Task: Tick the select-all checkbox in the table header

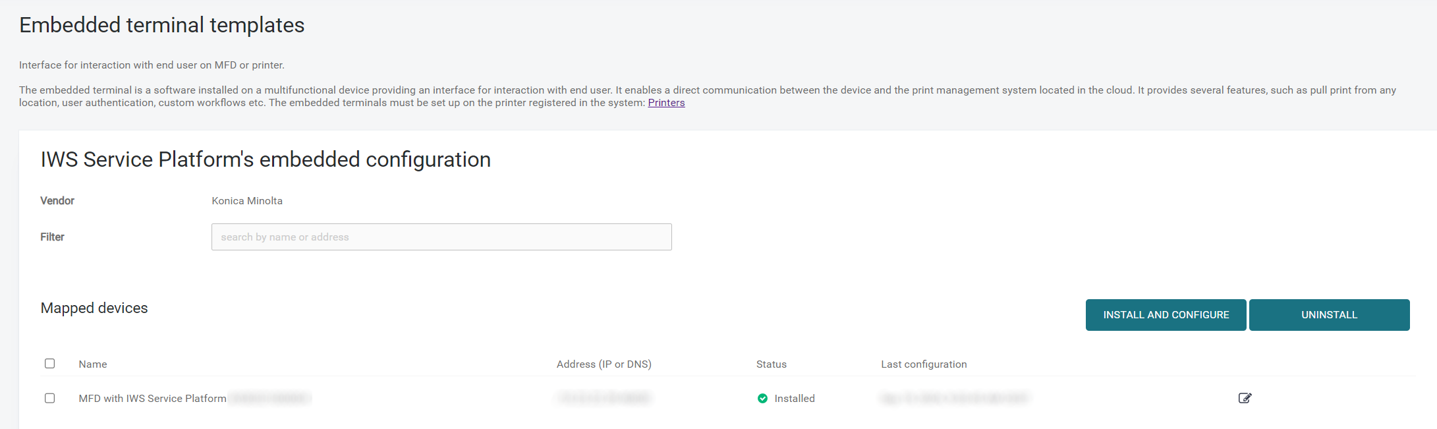Action: point(50,364)
